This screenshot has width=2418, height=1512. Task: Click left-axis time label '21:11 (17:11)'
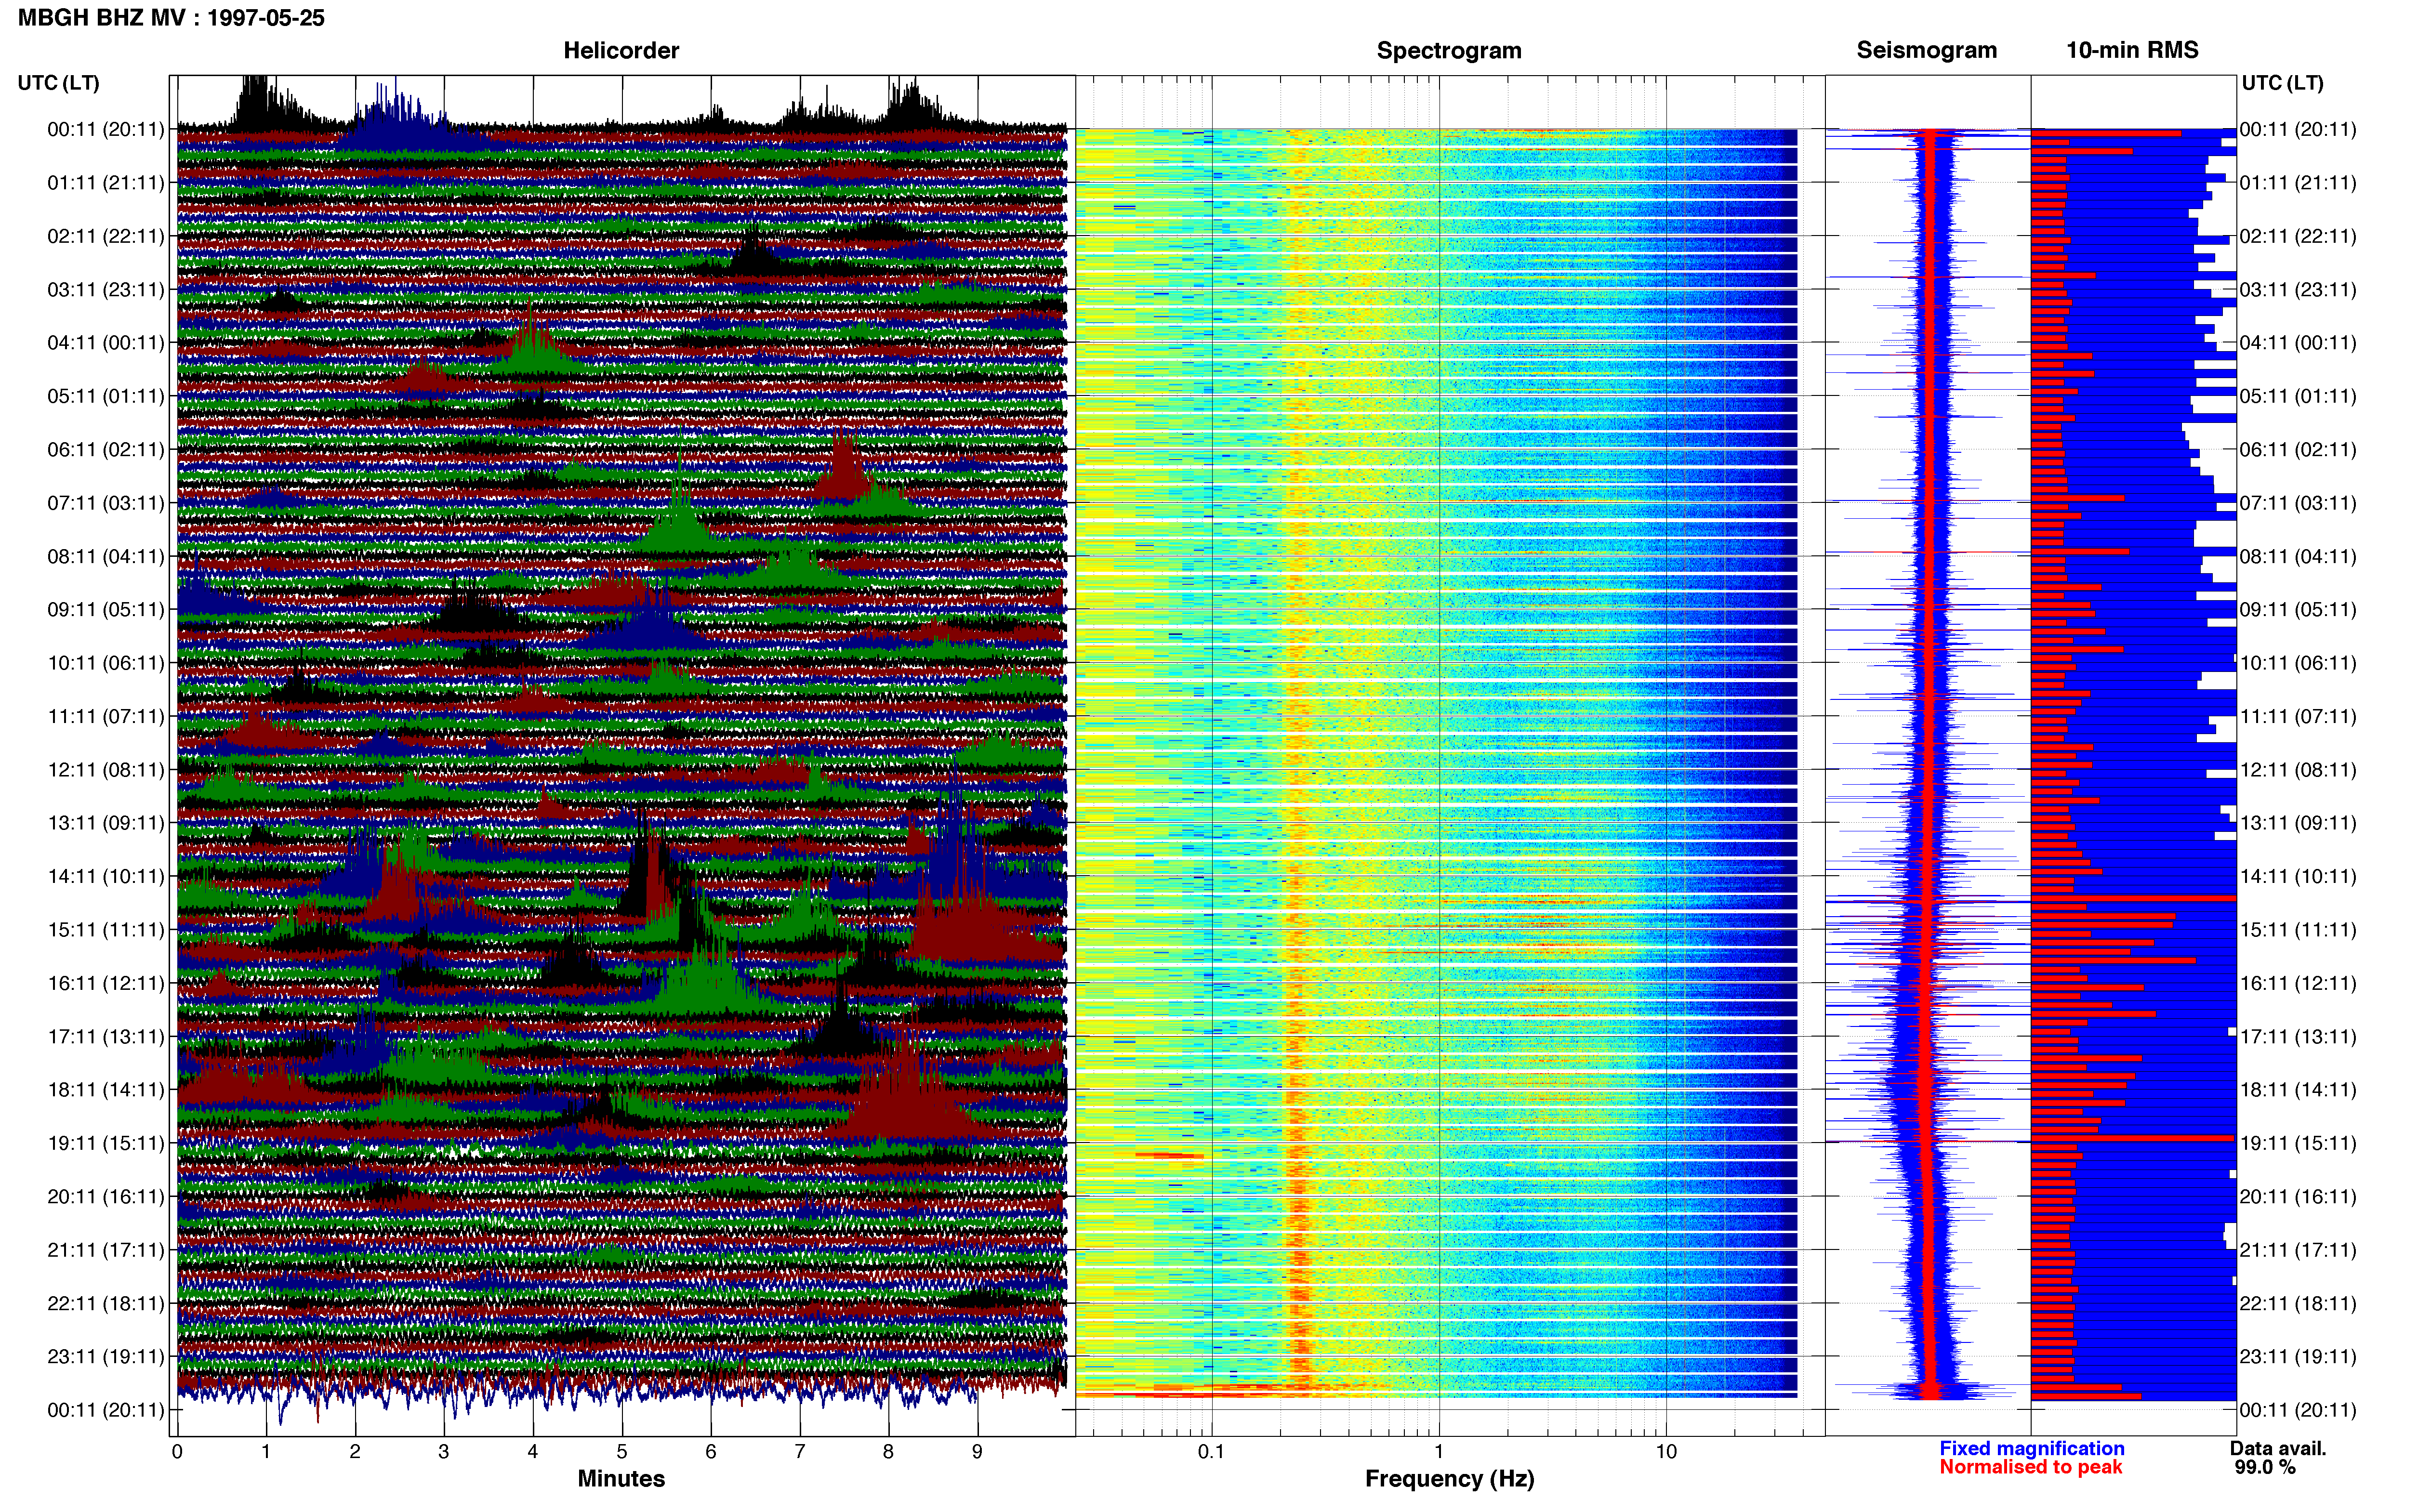pyautogui.click(x=105, y=1250)
